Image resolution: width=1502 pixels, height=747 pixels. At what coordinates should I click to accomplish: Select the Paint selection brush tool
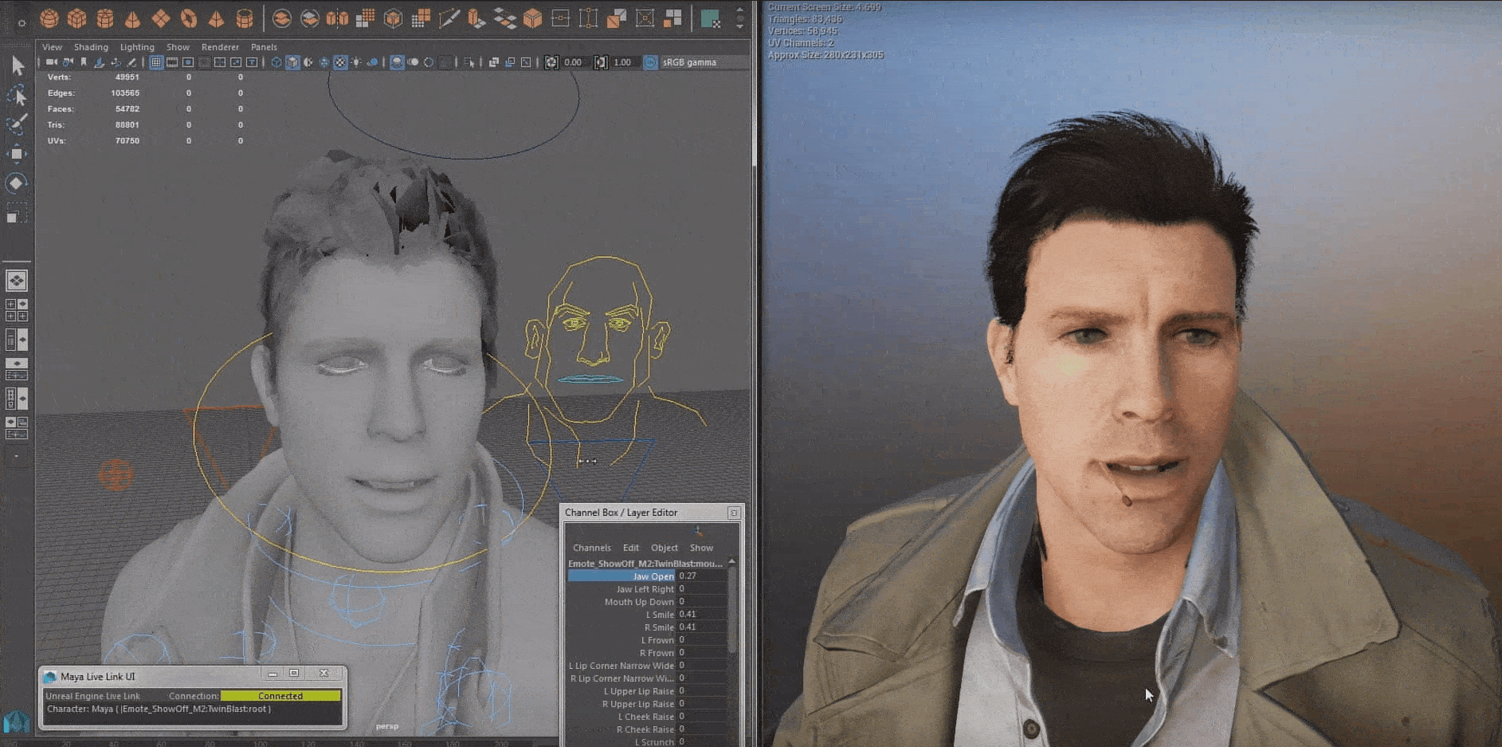(17, 124)
